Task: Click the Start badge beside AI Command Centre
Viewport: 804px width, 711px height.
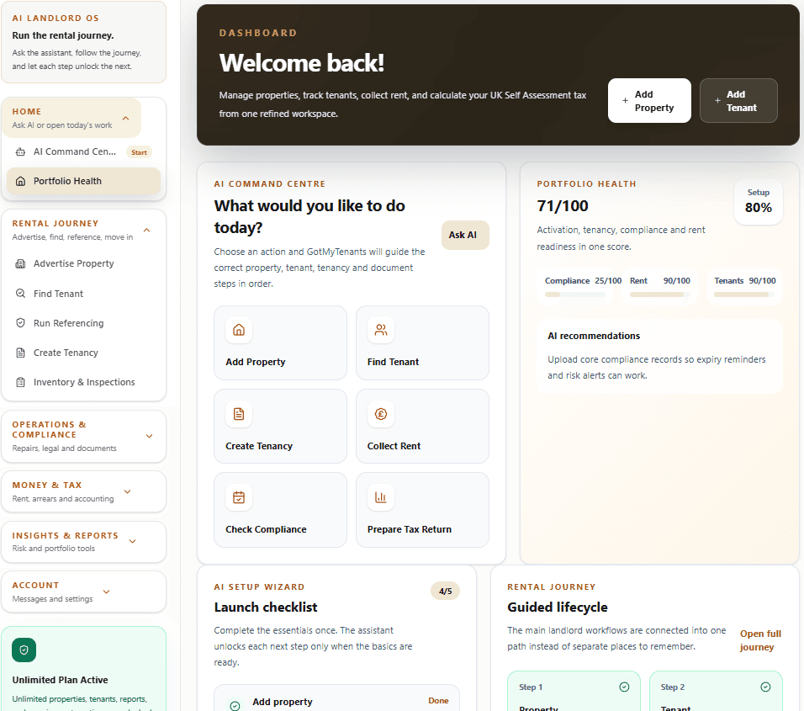Action: click(x=139, y=152)
